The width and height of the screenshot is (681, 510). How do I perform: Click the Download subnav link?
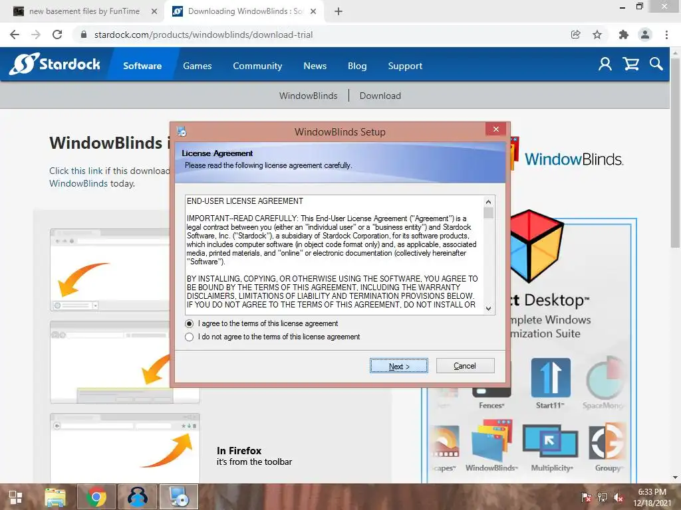tap(380, 96)
